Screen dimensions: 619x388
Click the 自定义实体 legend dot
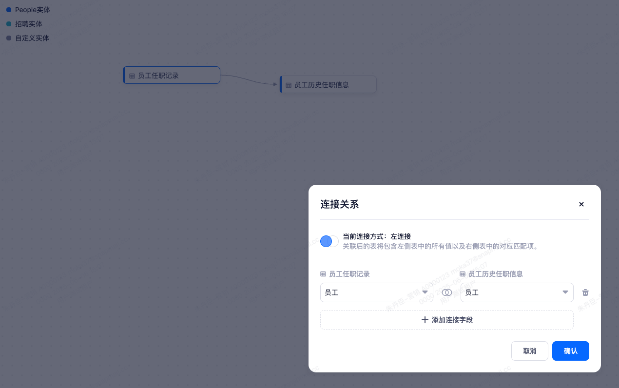click(9, 38)
